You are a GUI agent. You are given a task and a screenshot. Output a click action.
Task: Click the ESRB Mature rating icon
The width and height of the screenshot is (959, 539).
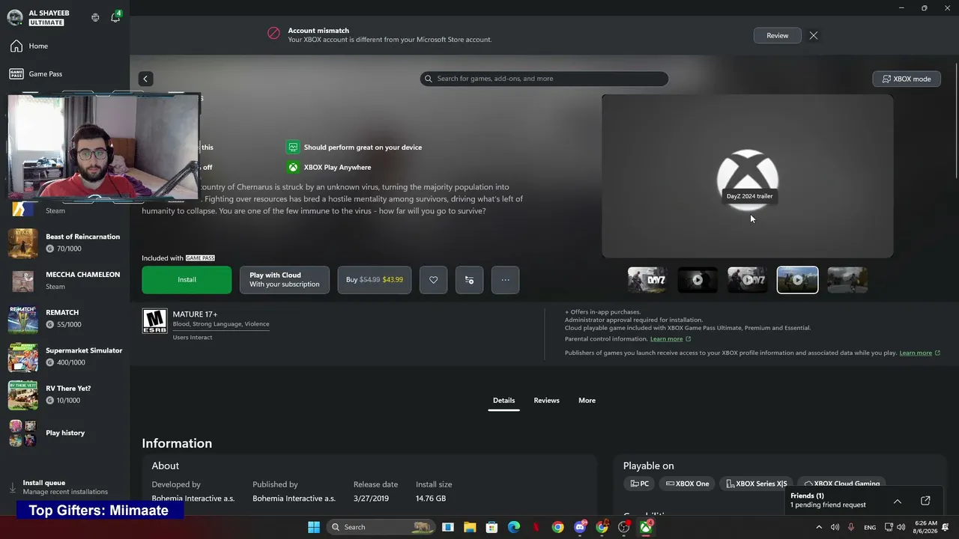tap(155, 321)
